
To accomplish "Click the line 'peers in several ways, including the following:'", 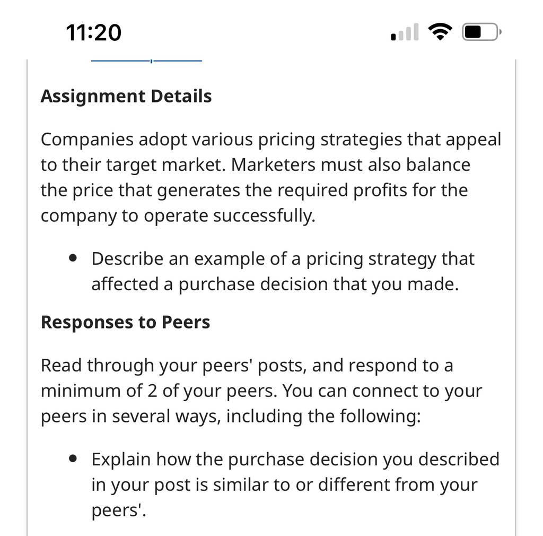I will coord(231,417).
